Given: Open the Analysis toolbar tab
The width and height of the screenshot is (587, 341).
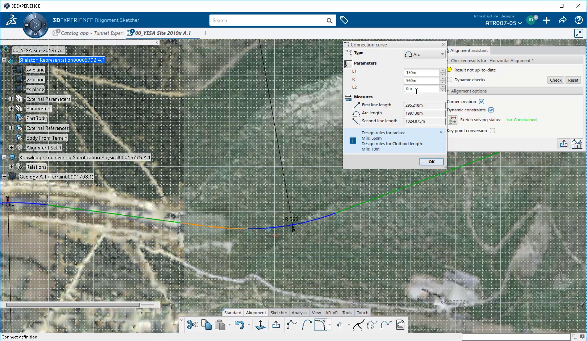Looking at the screenshot, I should pyautogui.click(x=299, y=313).
